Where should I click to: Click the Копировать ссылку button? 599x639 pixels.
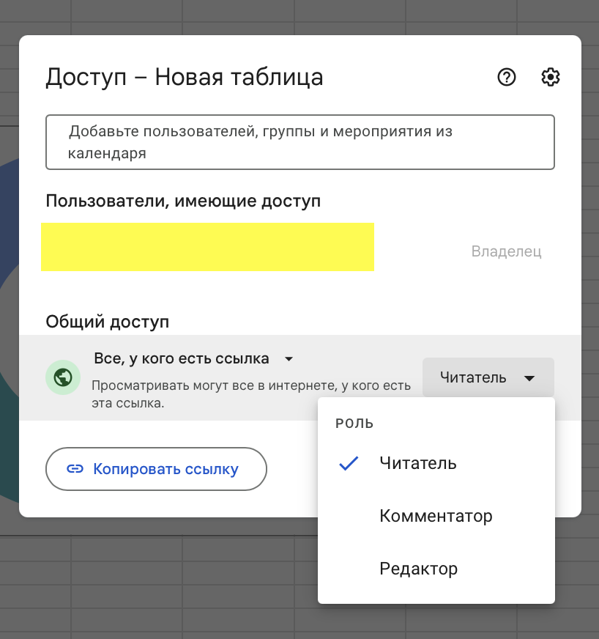pos(157,469)
